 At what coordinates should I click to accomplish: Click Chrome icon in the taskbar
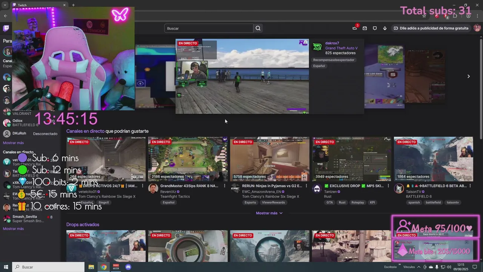tap(103, 267)
